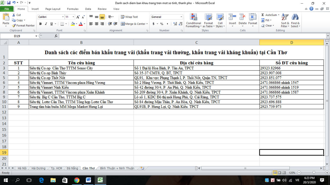This screenshot has width=330, height=185.
Task: Enable Top Align vertical alignment
Action: click(x=91, y=17)
